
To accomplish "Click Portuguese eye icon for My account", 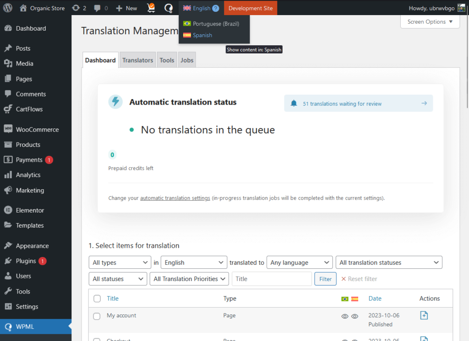I will pos(345,316).
